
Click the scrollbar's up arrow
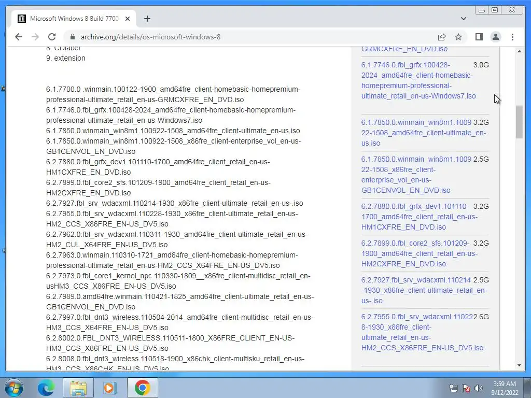pyautogui.click(x=519, y=51)
